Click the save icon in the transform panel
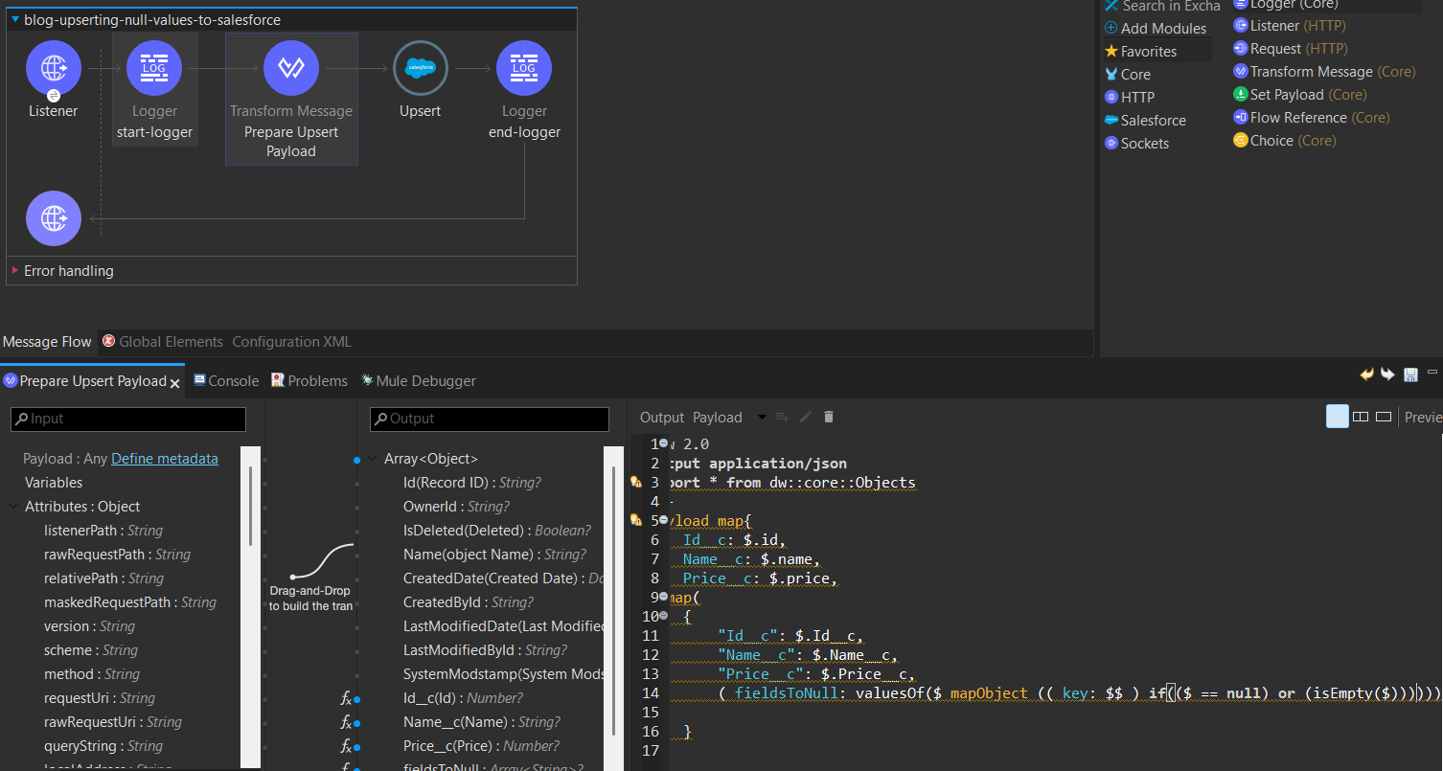This screenshot has height=771, width=1443. [x=1410, y=374]
